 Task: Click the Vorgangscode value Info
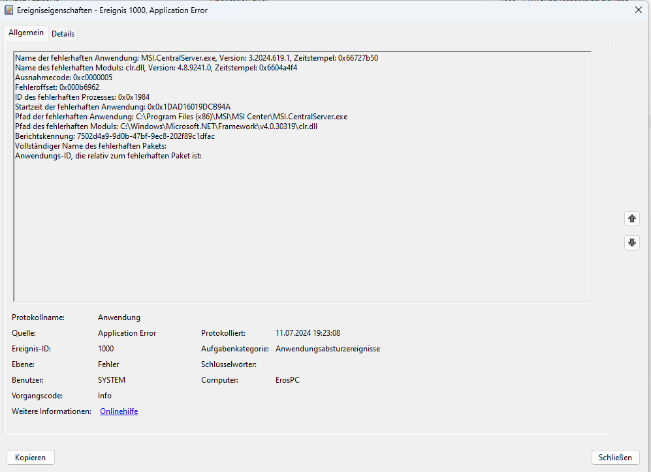click(104, 396)
